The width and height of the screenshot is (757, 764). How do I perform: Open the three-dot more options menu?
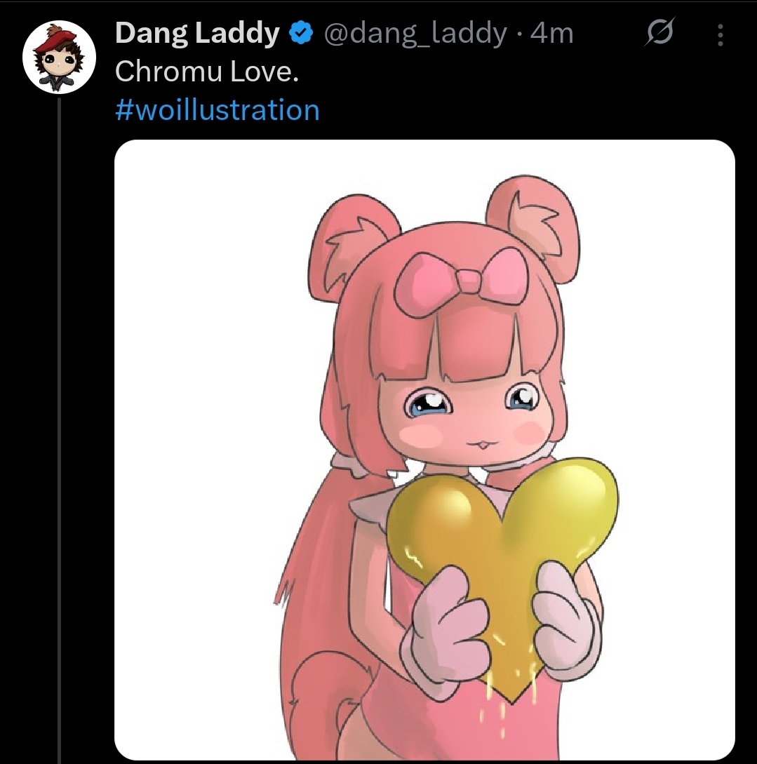(x=721, y=35)
